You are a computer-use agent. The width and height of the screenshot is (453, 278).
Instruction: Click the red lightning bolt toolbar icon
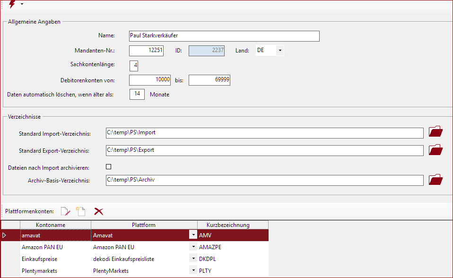[x=12, y=4]
